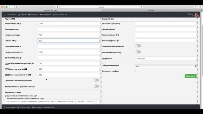Click Аргументы field with --revA 0,3,4
This screenshot has height=114, width=203.
point(166,59)
